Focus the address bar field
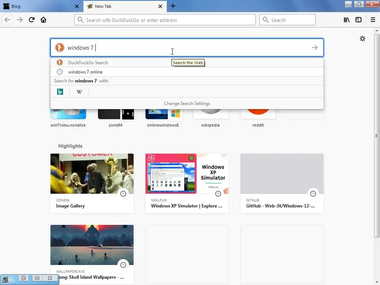This screenshot has width=380, height=285. [x=165, y=20]
